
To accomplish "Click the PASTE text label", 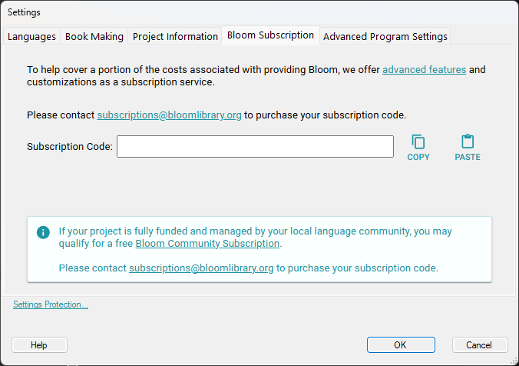I will tap(468, 157).
